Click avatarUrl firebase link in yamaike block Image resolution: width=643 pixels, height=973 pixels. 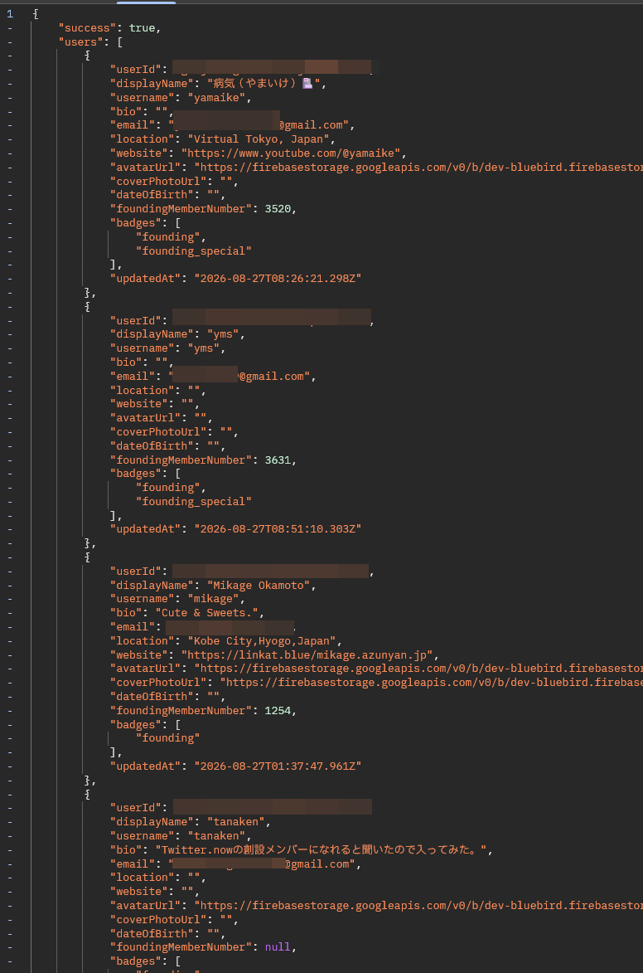(418, 168)
